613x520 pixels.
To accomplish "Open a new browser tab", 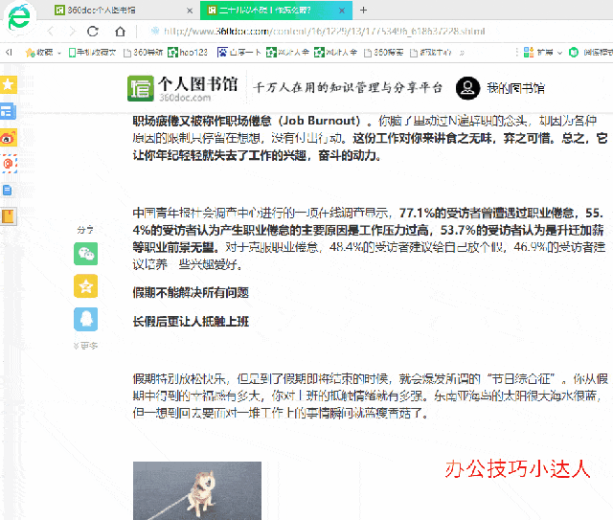I will pos(363,11).
